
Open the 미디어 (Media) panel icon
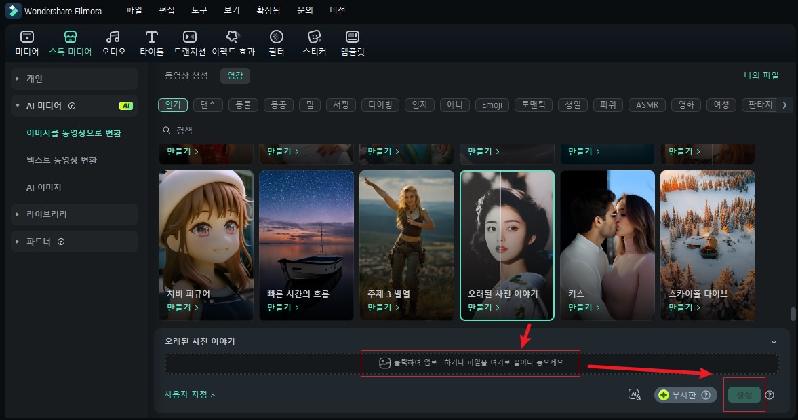coord(26,37)
